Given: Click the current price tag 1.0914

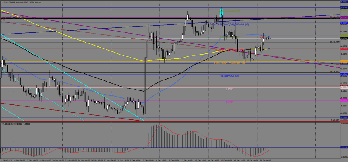Looking at the screenshot, I should click(344, 38).
